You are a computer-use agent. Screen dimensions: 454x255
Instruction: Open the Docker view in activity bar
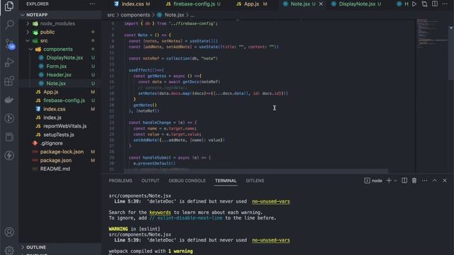(9, 100)
